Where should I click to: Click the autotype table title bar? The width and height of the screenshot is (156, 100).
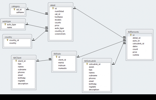13,21
